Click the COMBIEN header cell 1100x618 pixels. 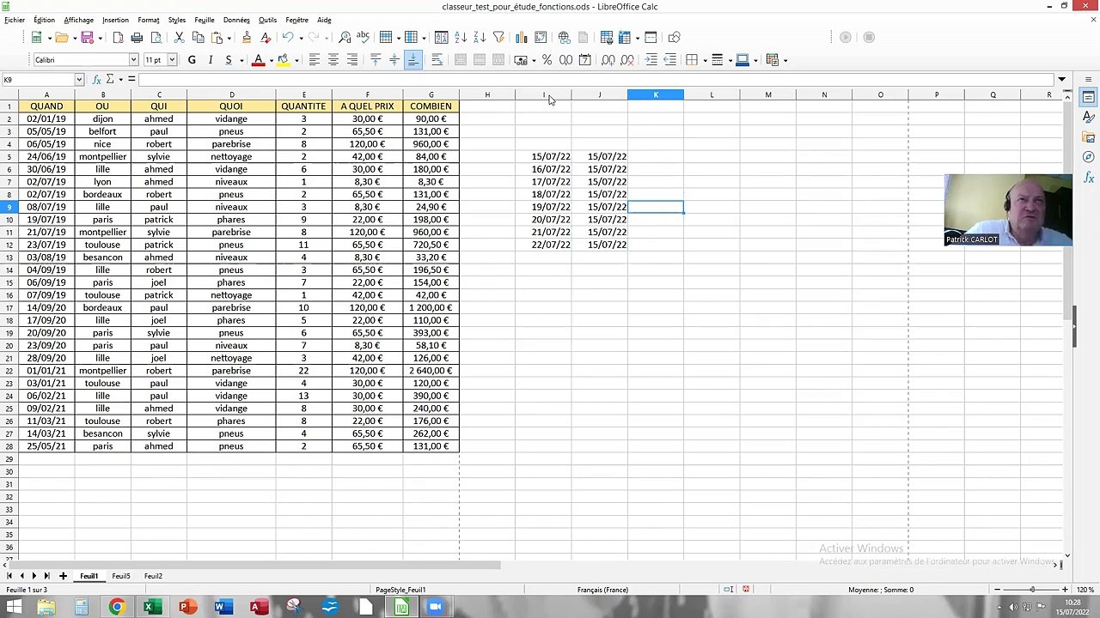(431, 106)
